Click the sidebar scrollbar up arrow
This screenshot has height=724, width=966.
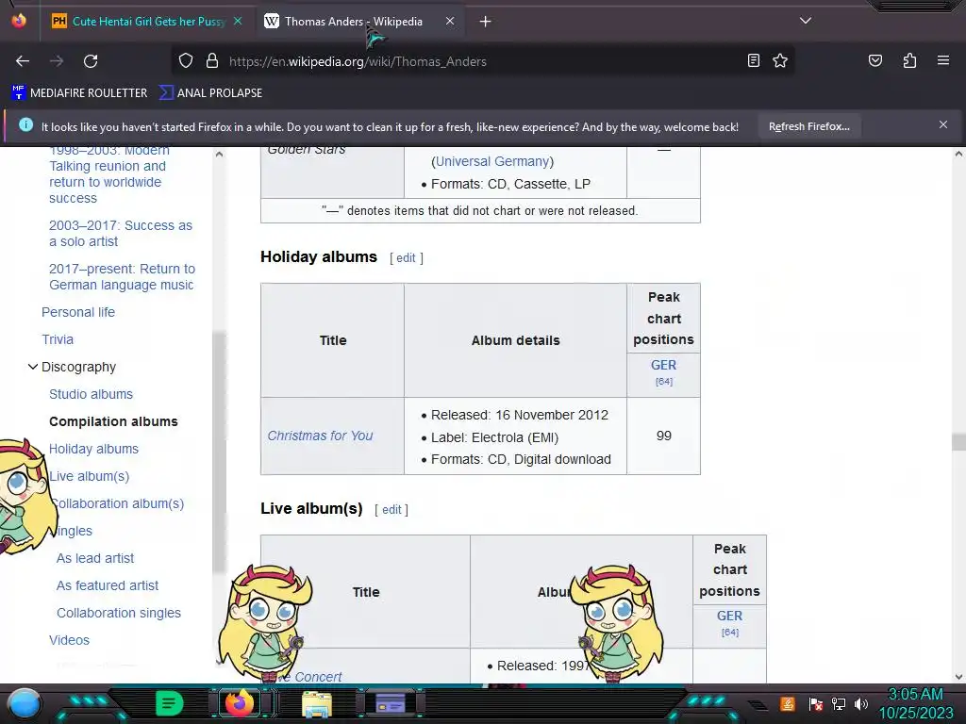[x=219, y=154]
